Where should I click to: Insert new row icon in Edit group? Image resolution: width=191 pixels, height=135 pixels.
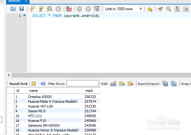coord(122,84)
